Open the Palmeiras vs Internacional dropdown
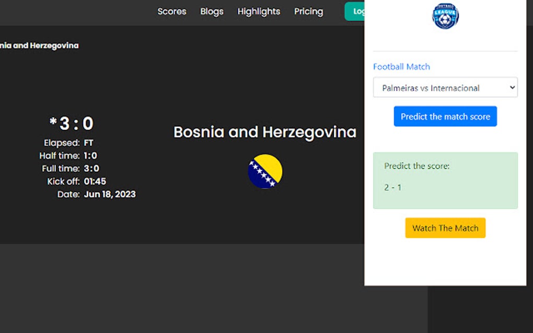The width and height of the screenshot is (533, 333). pyautogui.click(x=445, y=87)
